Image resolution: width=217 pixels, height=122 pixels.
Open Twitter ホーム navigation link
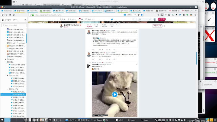(x=62, y=19)
